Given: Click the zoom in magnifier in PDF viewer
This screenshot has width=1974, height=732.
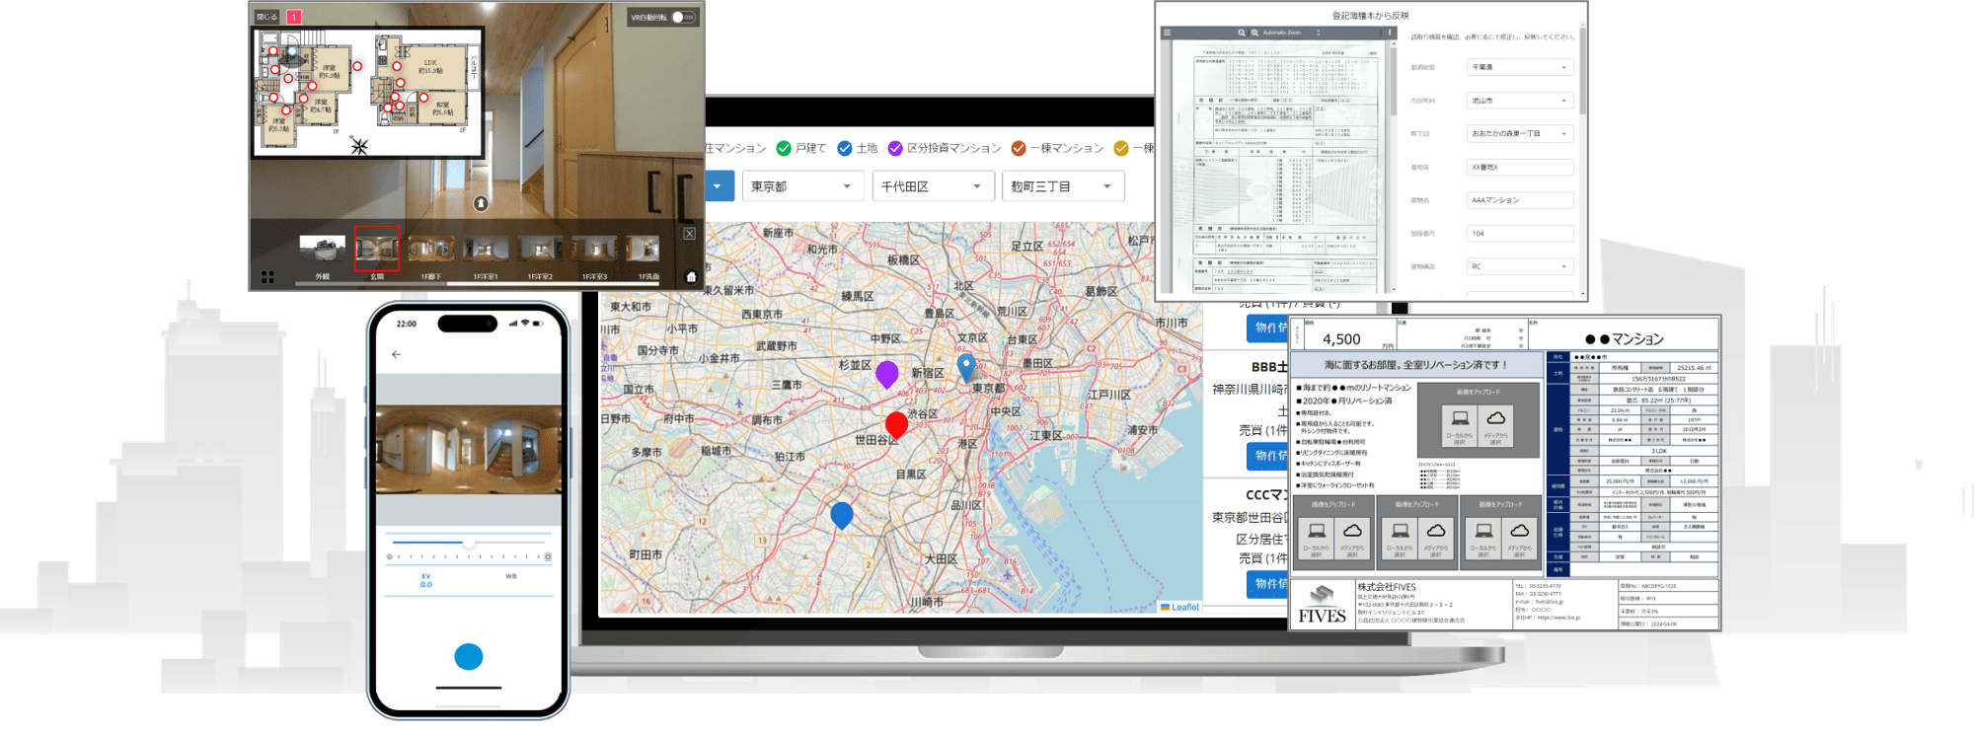Looking at the screenshot, I should [1254, 33].
